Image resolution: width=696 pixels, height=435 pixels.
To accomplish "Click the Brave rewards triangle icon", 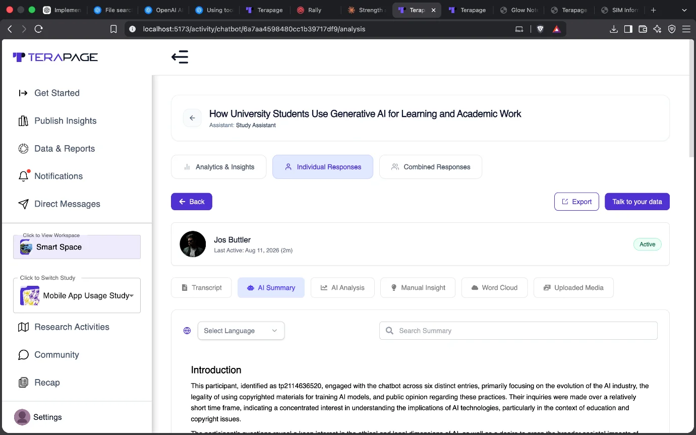I will [x=556, y=29].
